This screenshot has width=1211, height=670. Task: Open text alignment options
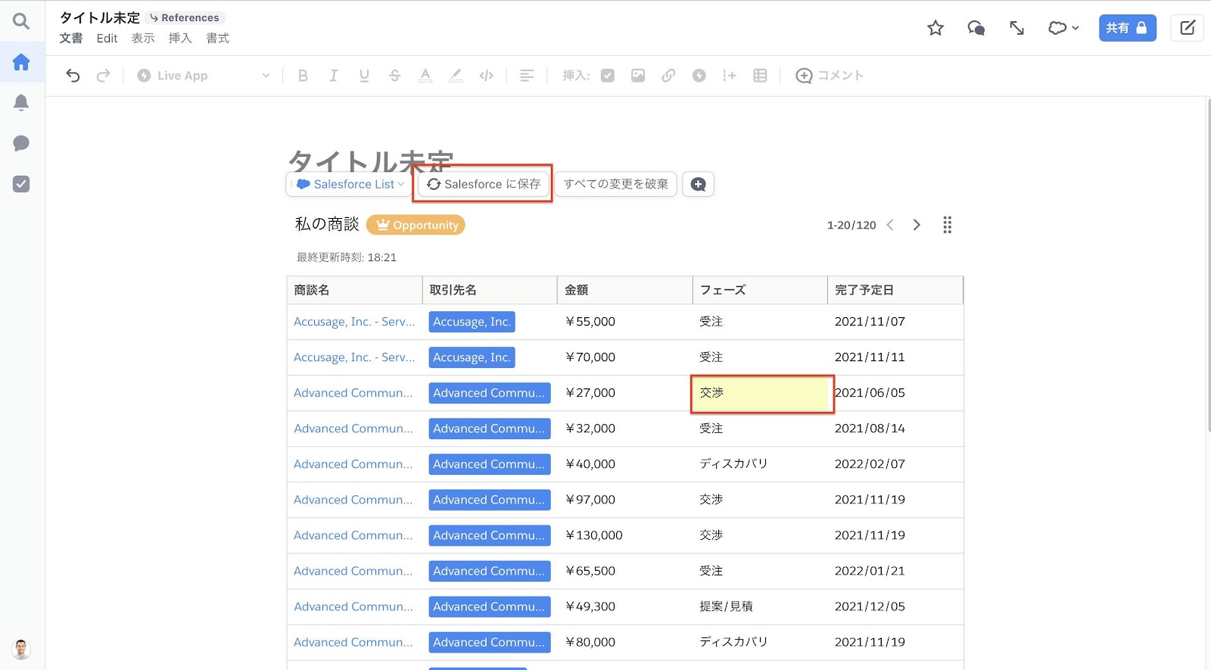click(x=527, y=76)
